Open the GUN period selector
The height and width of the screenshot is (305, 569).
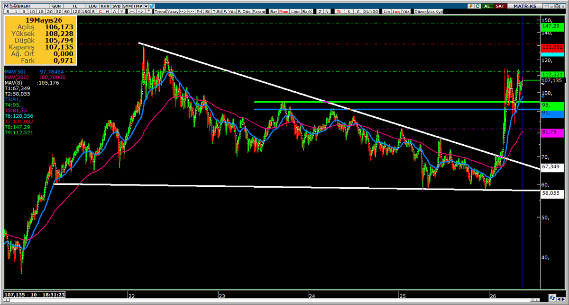click(56, 5)
